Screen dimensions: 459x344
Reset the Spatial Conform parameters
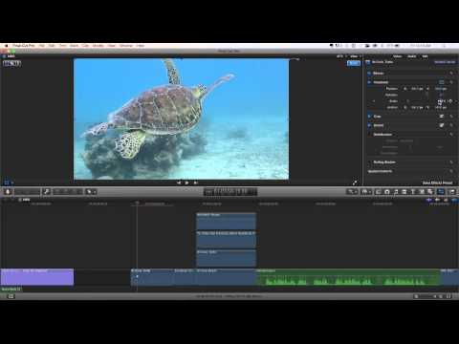(x=451, y=171)
